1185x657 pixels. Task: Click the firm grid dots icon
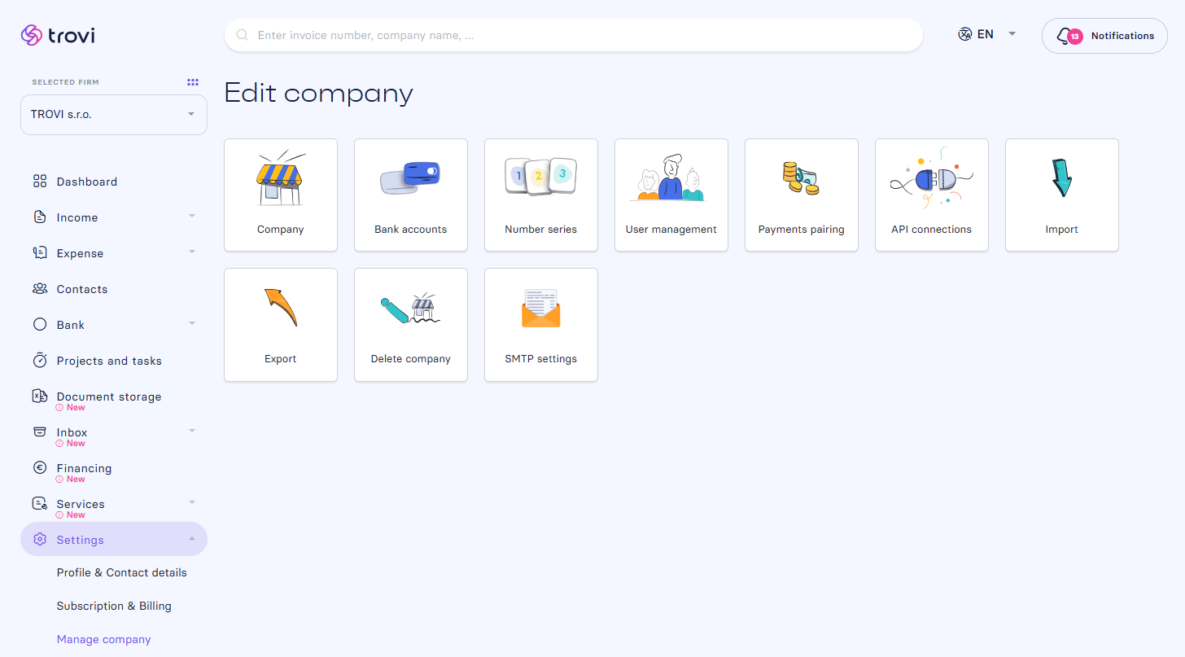tap(193, 82)
